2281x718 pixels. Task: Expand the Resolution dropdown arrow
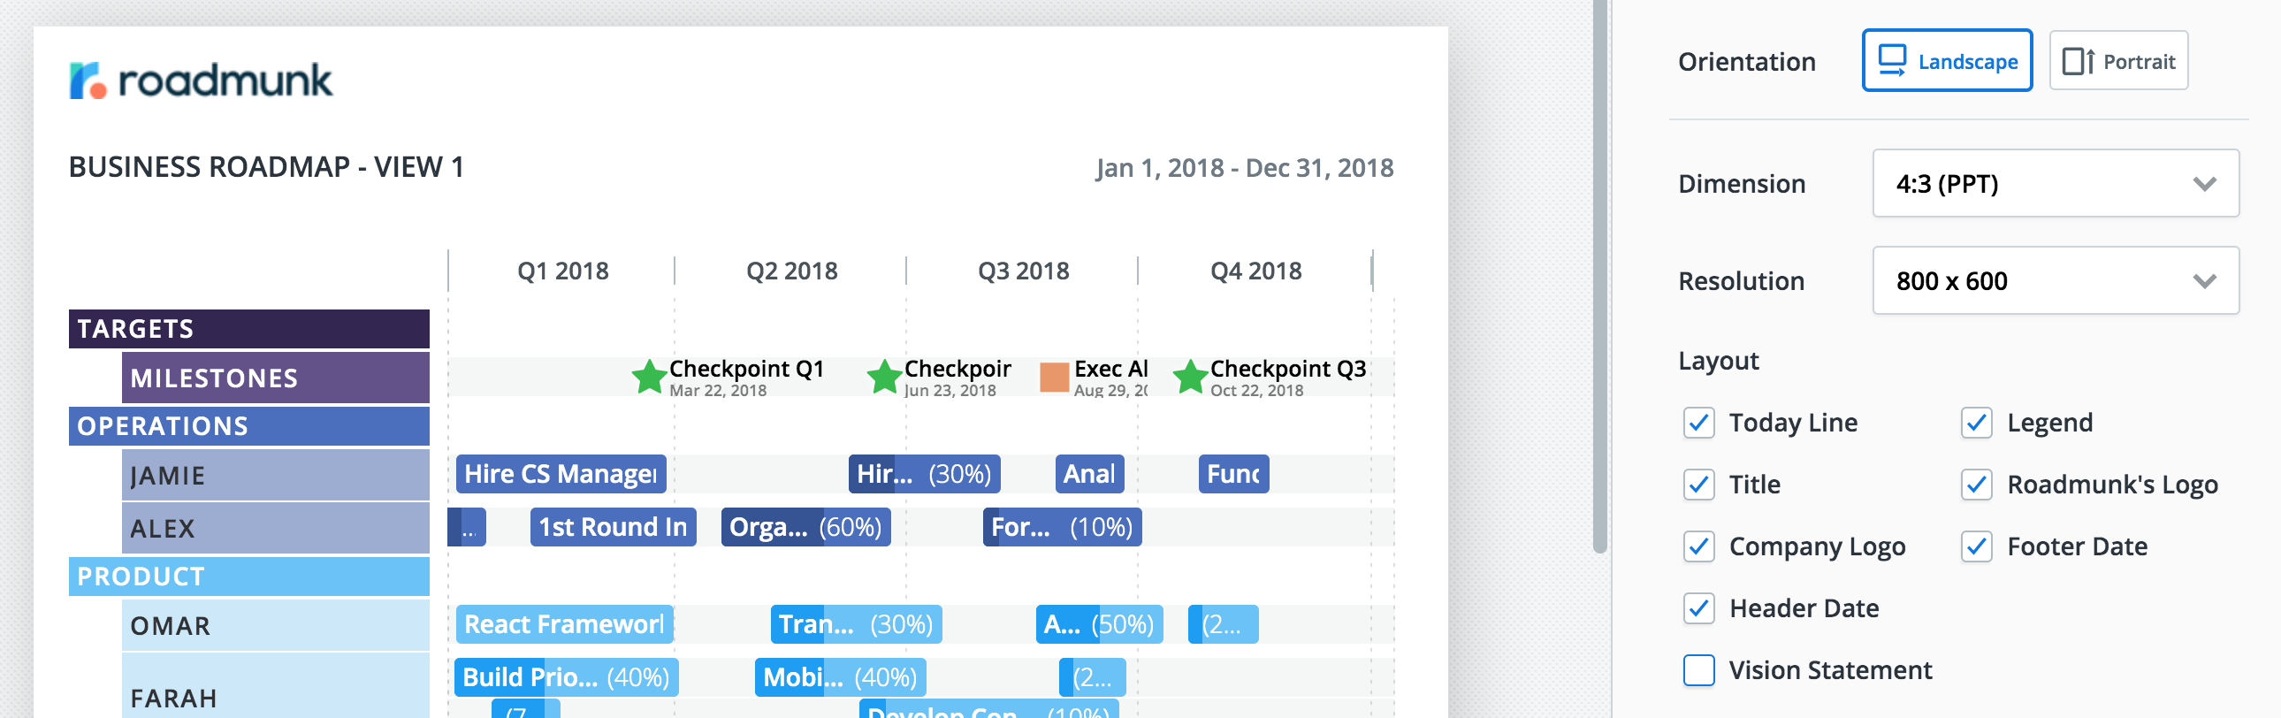click(x=2204, y=281)
